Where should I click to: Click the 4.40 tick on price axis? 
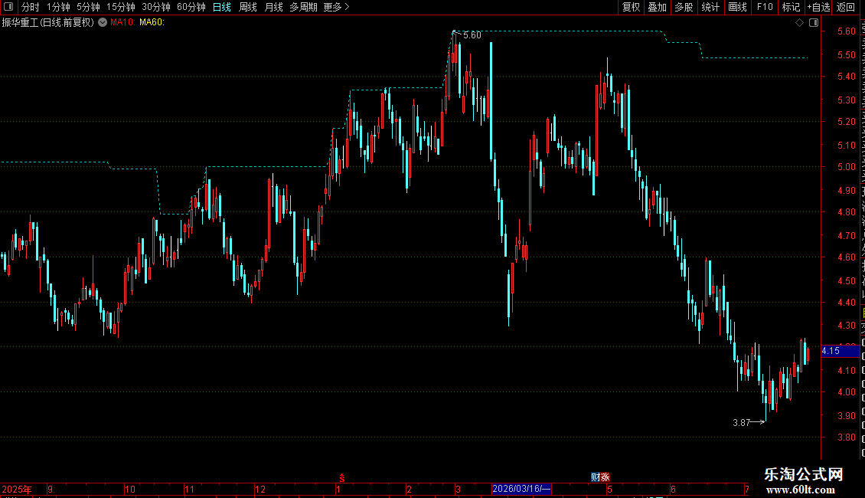(846, 303)
